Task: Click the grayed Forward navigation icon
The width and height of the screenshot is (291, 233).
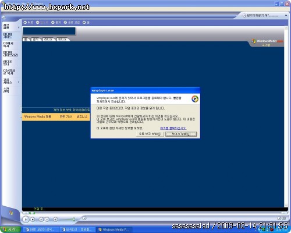Action: click(38, 23)
